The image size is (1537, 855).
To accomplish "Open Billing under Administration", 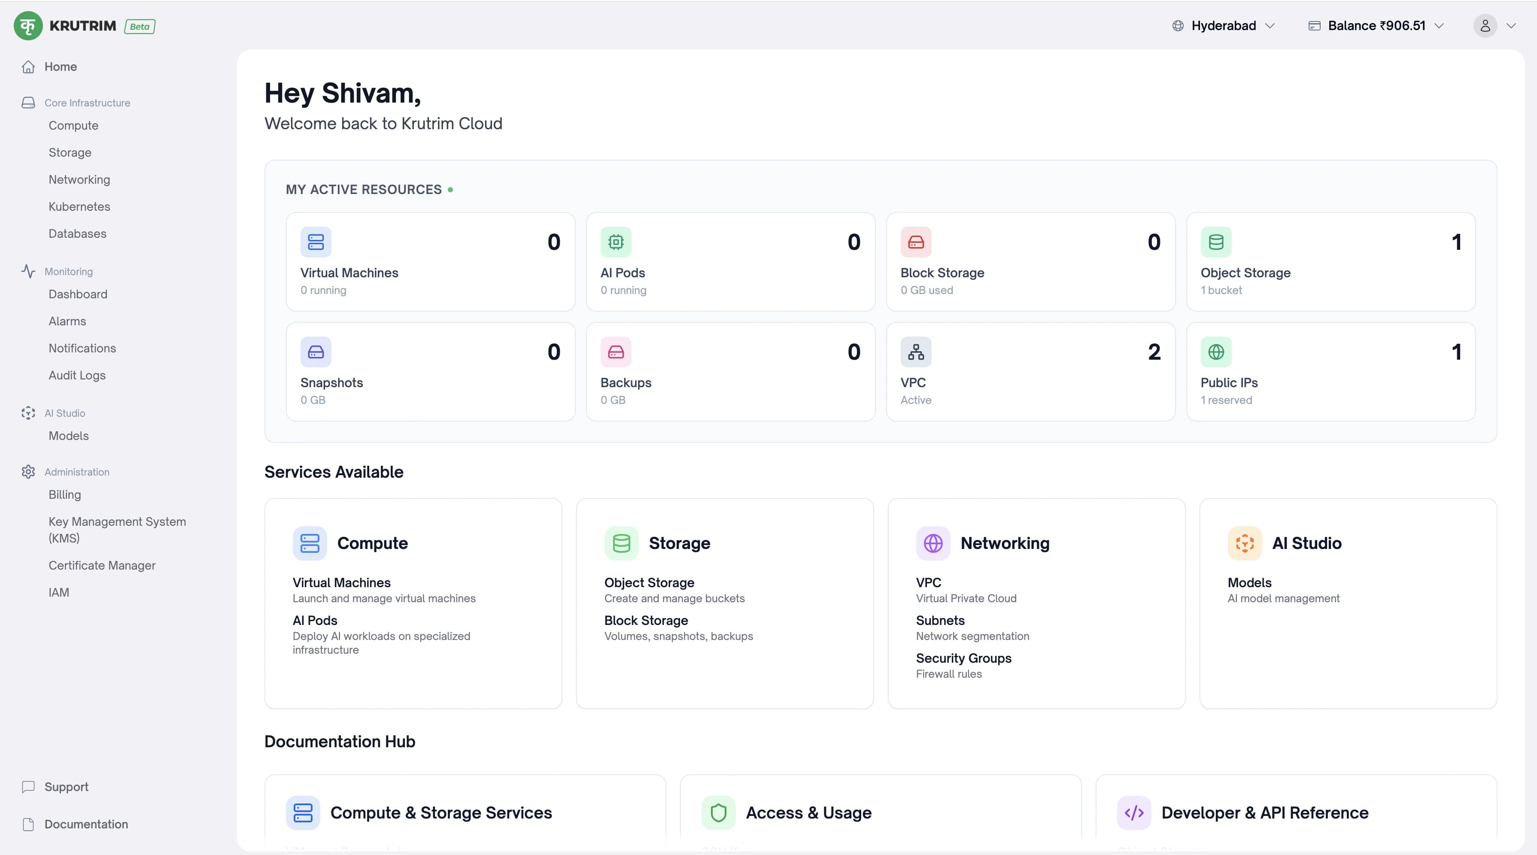I will coord(65,494).
